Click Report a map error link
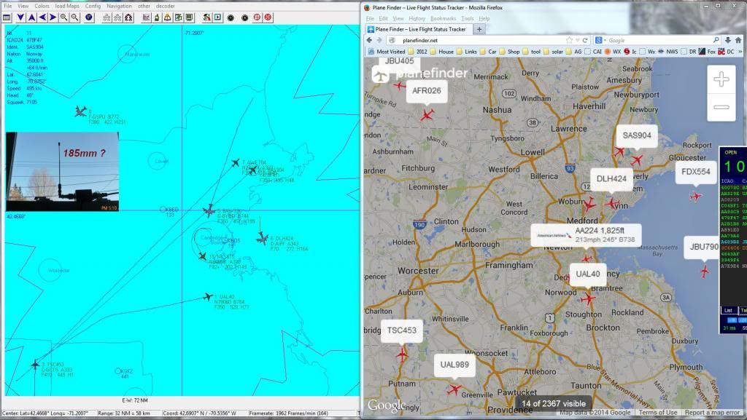Viewport: 747px width, 420px height. click(712, 413)
